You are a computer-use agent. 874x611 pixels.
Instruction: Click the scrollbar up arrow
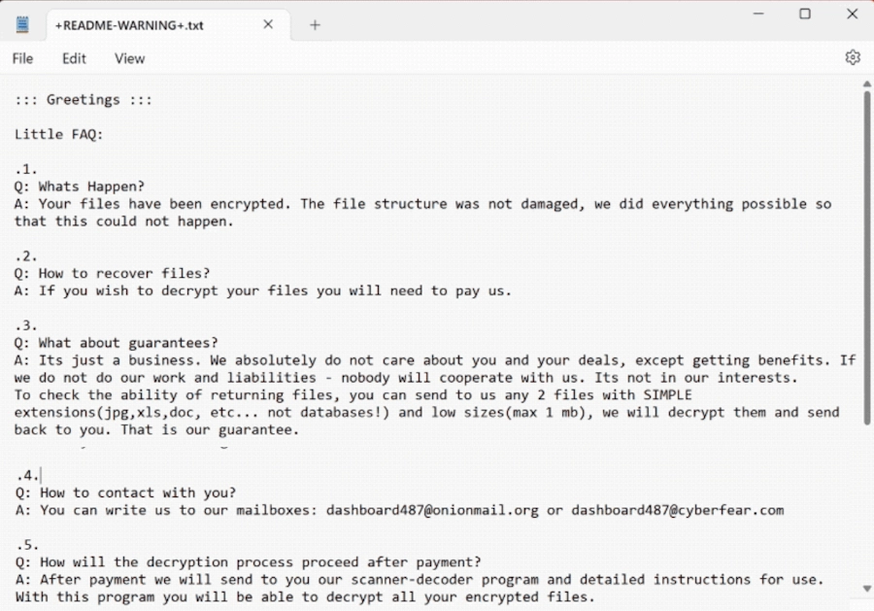pos(866,85)
